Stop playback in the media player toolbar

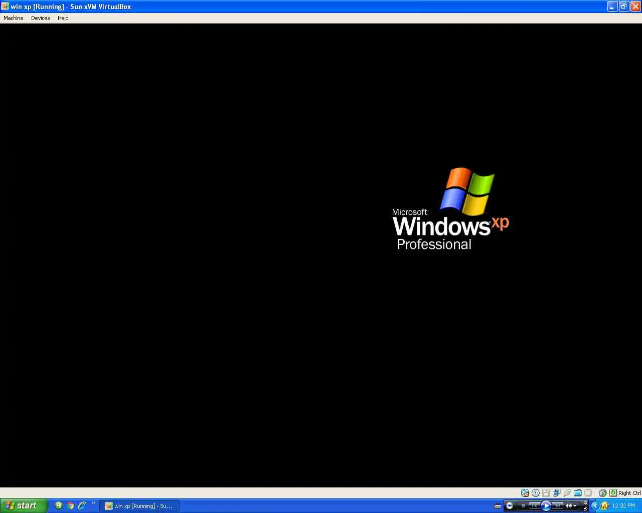click(523, 505)
